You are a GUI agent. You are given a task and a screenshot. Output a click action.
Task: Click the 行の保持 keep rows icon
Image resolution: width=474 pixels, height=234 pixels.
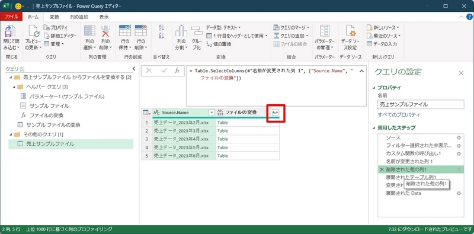[x=124, y=31]
